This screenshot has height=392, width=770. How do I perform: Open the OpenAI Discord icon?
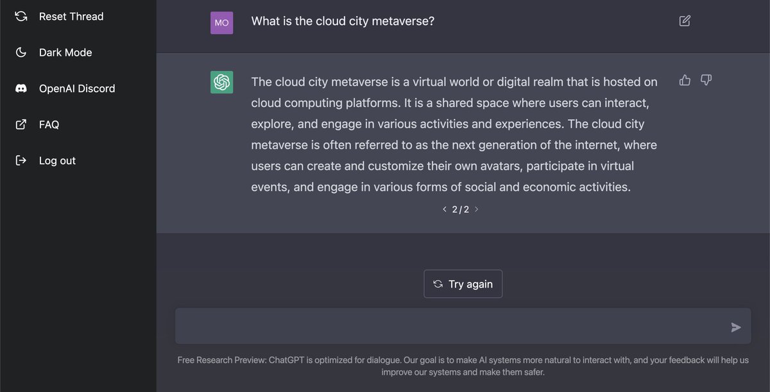[21, 88]
